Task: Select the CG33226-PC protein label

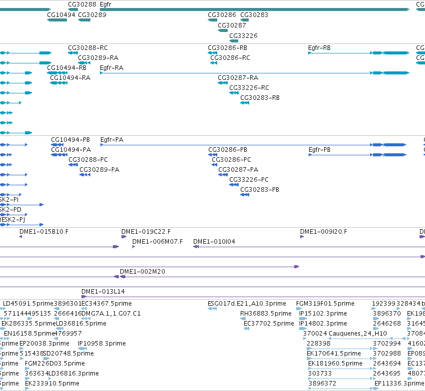Action: point(249,180)
